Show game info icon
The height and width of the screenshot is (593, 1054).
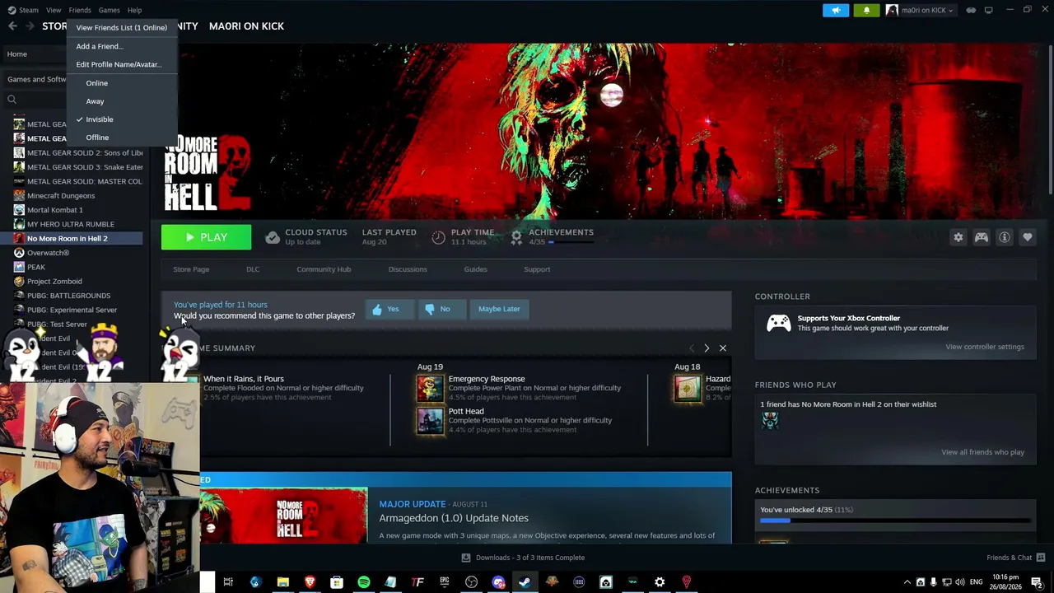[x=1004, y=237]
